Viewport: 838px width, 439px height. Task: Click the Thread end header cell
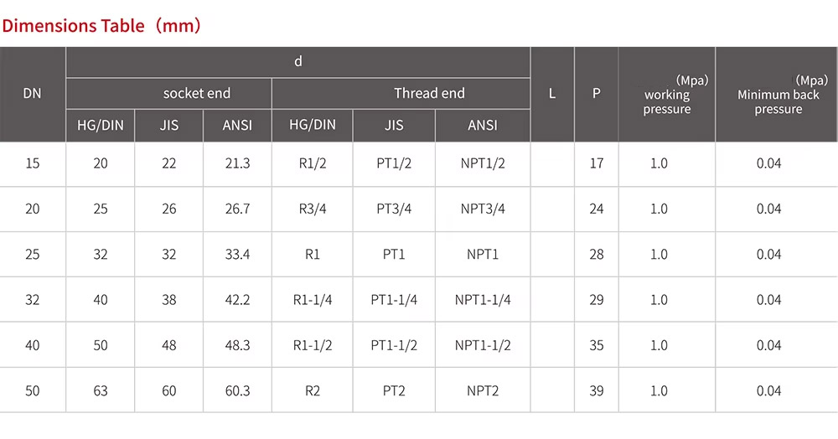[x=429, y=93]
